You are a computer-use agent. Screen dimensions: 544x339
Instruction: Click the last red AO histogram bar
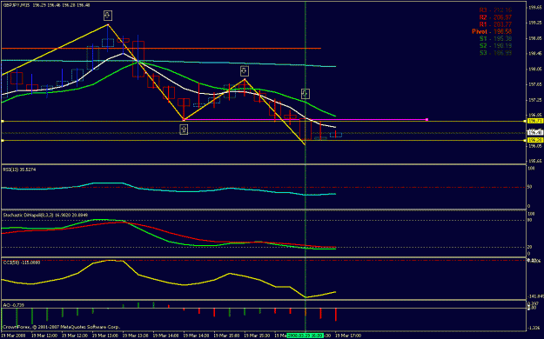coord(336,315)
